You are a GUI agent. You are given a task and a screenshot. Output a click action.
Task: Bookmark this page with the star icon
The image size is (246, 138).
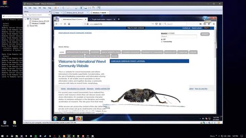(x=160, y=24)
